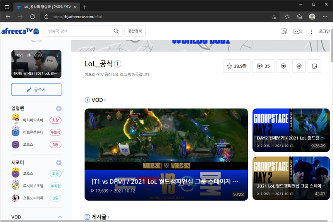
Task: Click the search magnifier icon
Action: coord(116,31)
